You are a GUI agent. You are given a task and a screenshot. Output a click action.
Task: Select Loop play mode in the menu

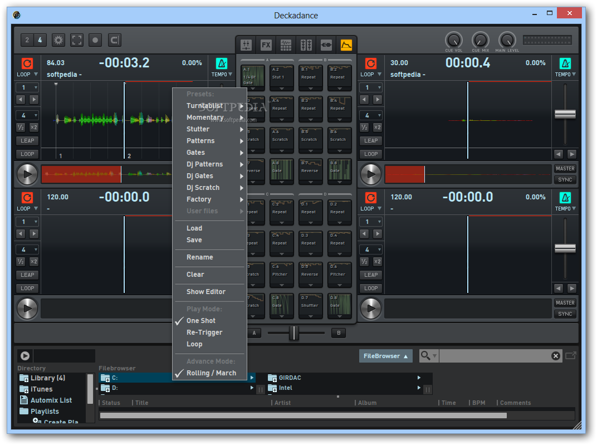click(x=209, y=344)
